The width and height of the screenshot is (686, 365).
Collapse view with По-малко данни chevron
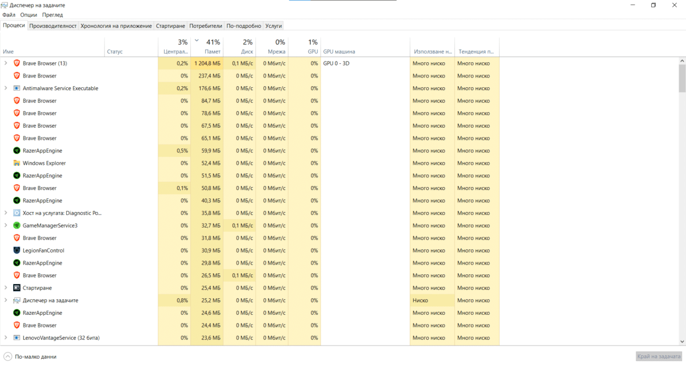[7, 356]
